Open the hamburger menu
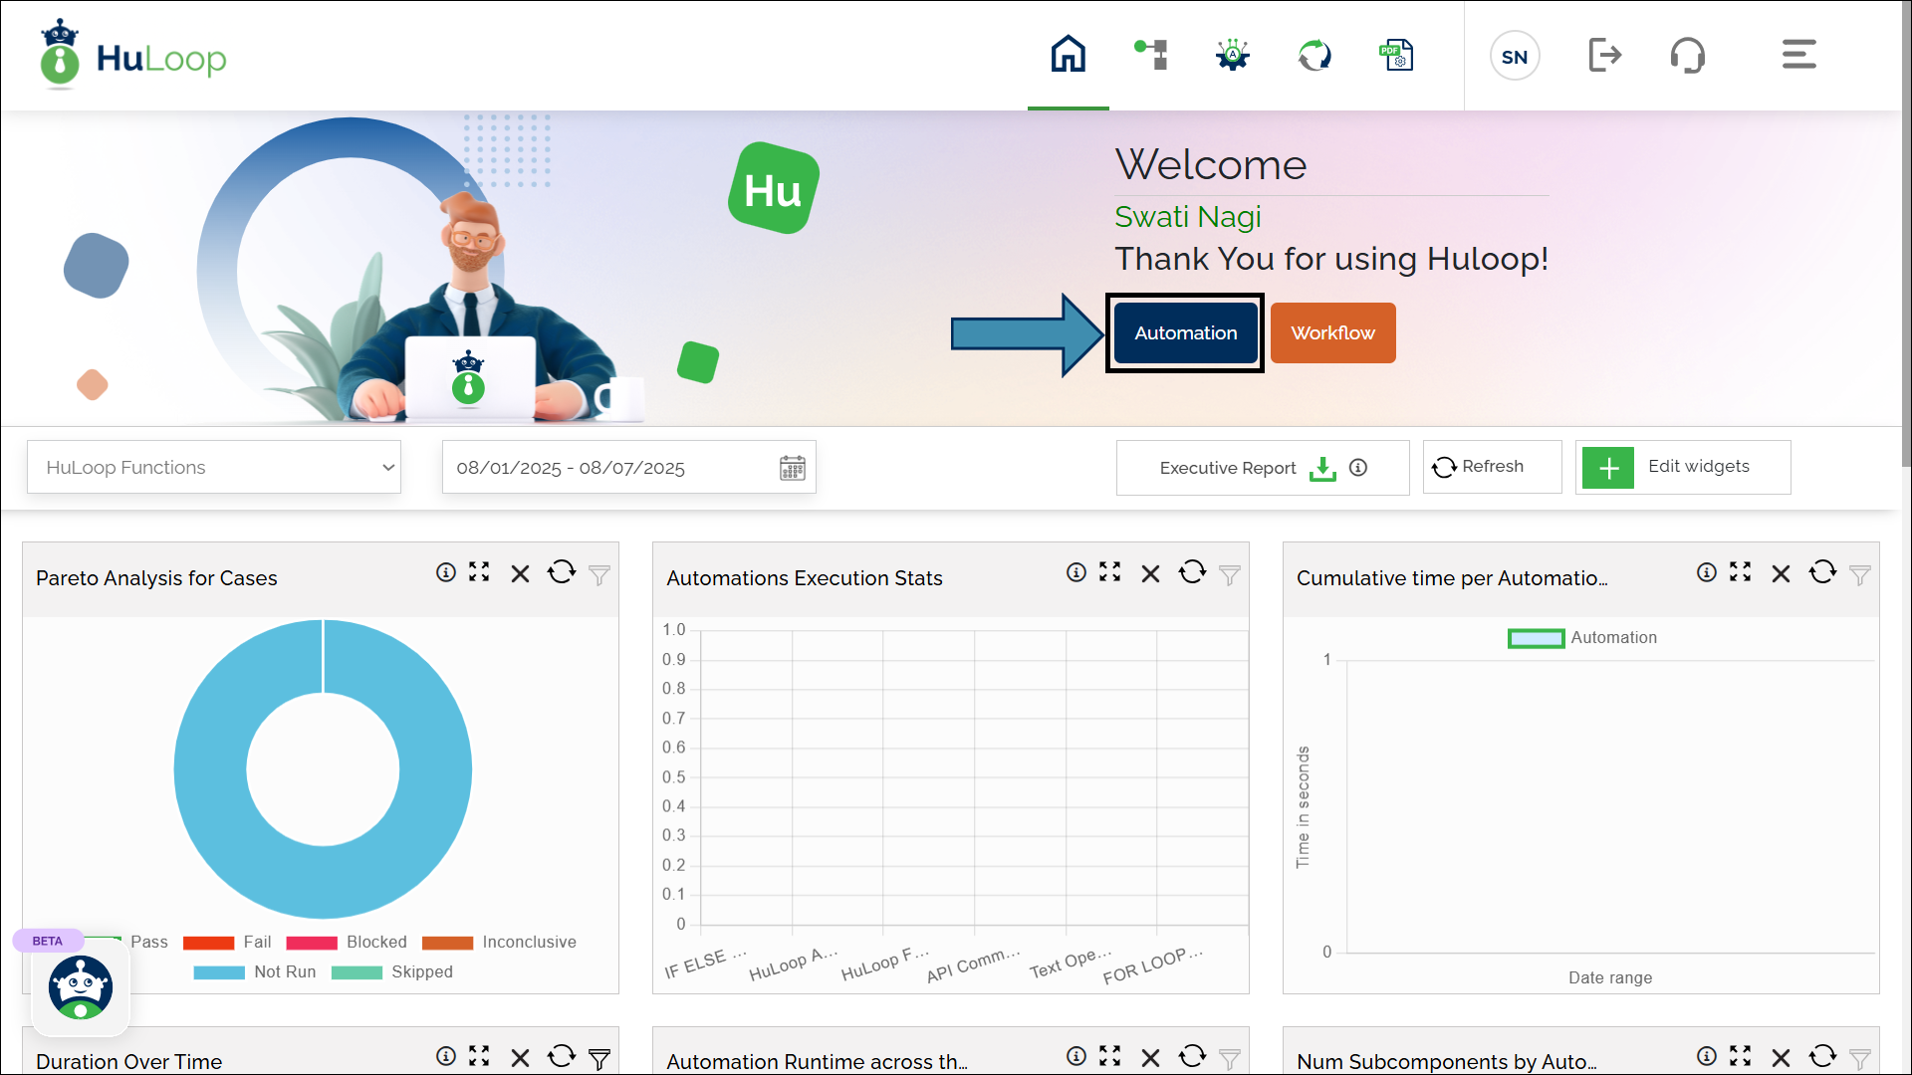1912x1075 pixels. (x=1798, y=55)
